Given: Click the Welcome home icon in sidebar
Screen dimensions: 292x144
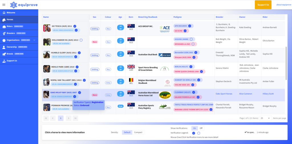Looking at the screenshot, I should 4,13.
